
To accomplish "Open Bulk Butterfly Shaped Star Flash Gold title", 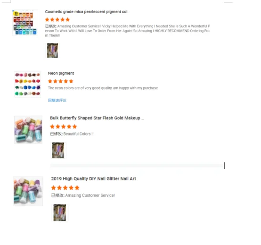I will pyautogui.click(x=97, y=118).
